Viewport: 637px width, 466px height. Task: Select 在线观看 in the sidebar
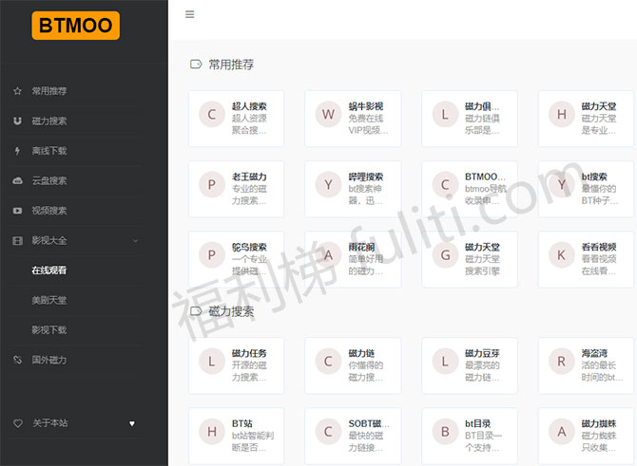point(49,270)
